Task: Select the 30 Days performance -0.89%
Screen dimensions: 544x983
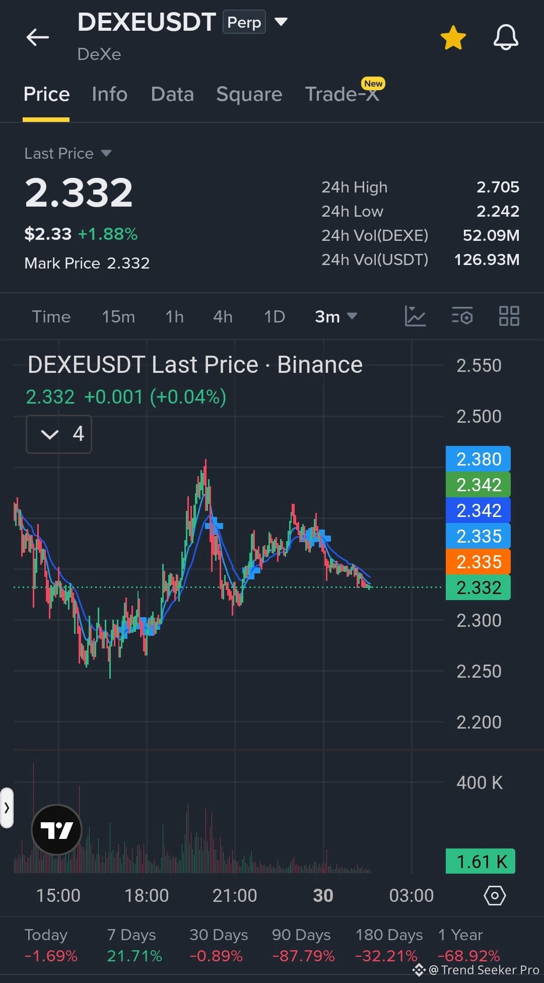Action: [218, 945]
